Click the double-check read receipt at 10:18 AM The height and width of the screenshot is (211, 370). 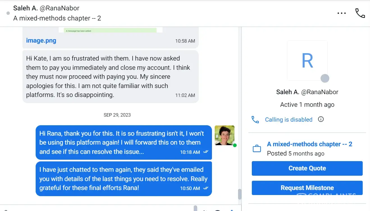coord(206,152)
